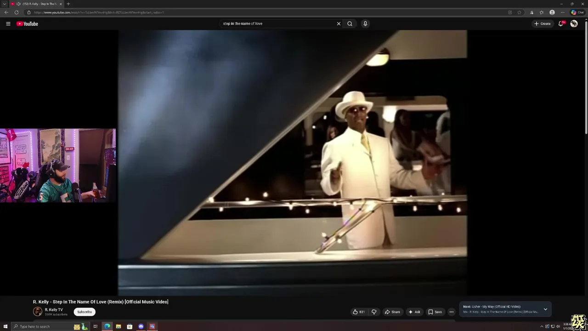Add page to favorites star
Image resolution: width=588 pixels, height=331 pixels.
pyautogui.click(x=520, y=12)
